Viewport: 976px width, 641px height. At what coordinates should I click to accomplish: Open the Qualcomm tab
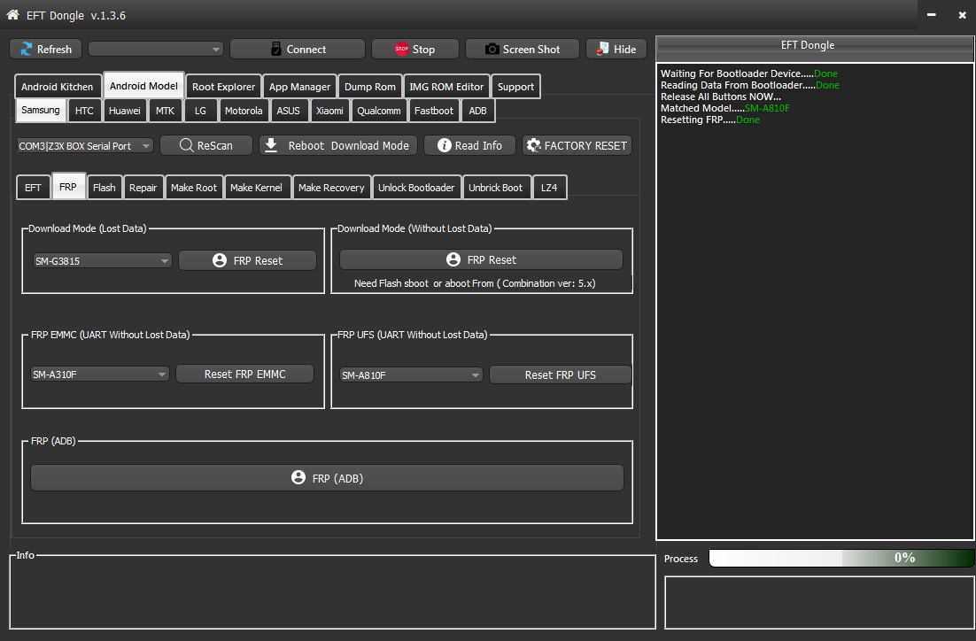pyautogui.click(x=378, y=111)
